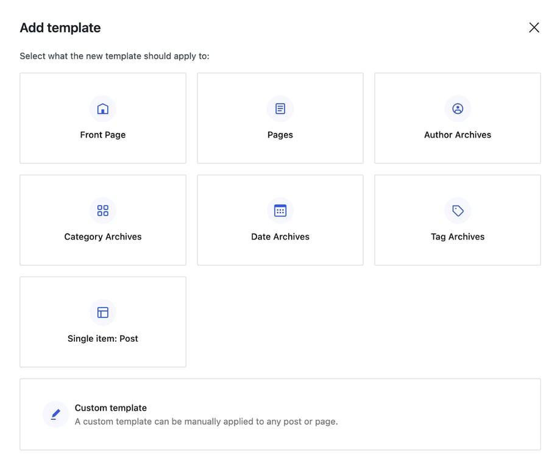Dismiss the Add template dialog

pyautogui.click(x=534, y=27)
